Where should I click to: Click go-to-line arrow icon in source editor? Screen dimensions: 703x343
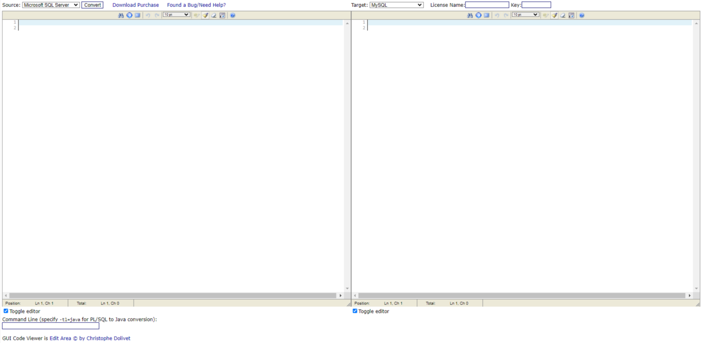pyautogui.click(x=130, y=15)
